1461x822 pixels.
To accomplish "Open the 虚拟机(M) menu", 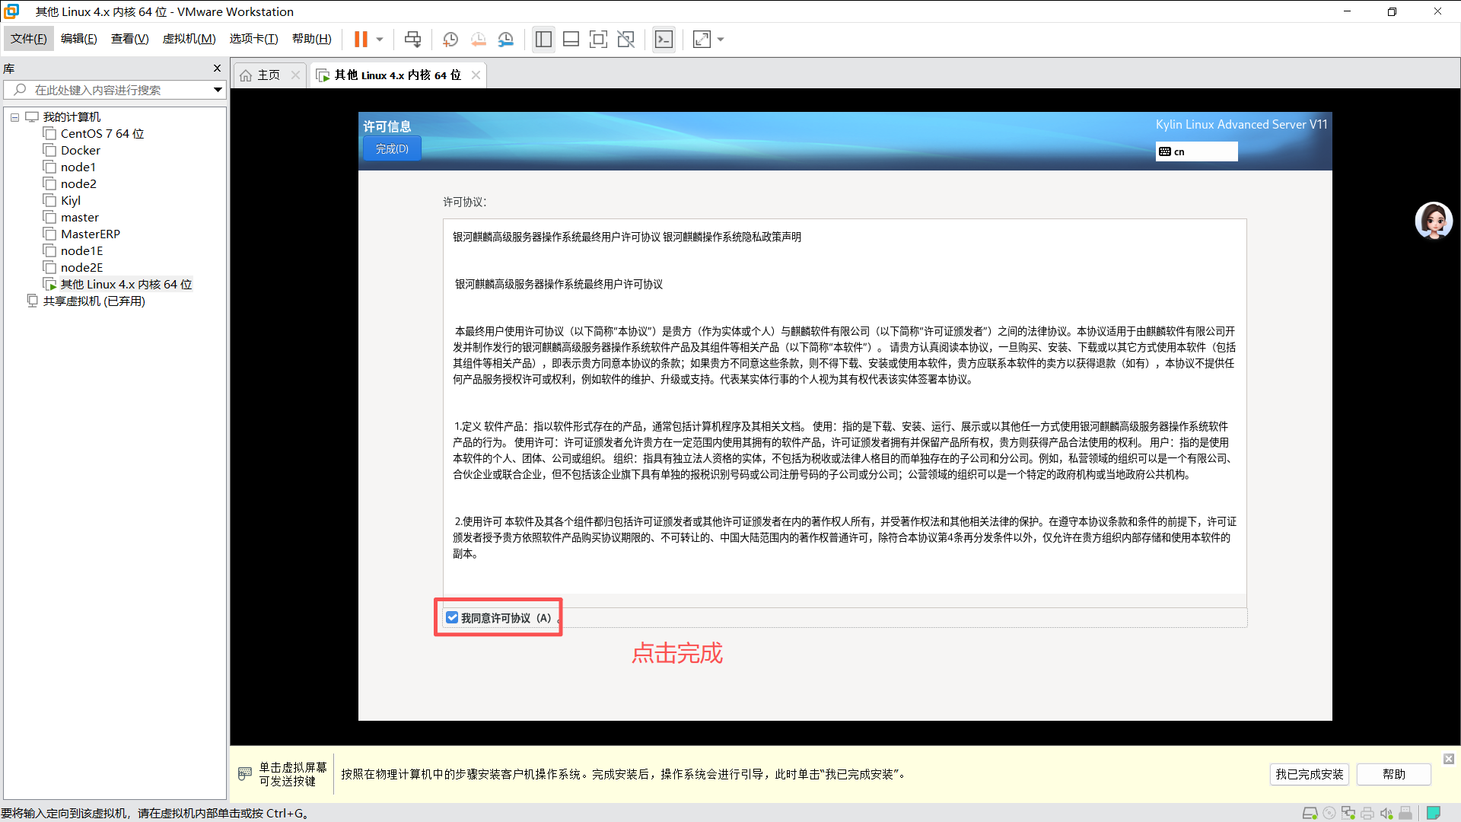I will pos(189,38).
